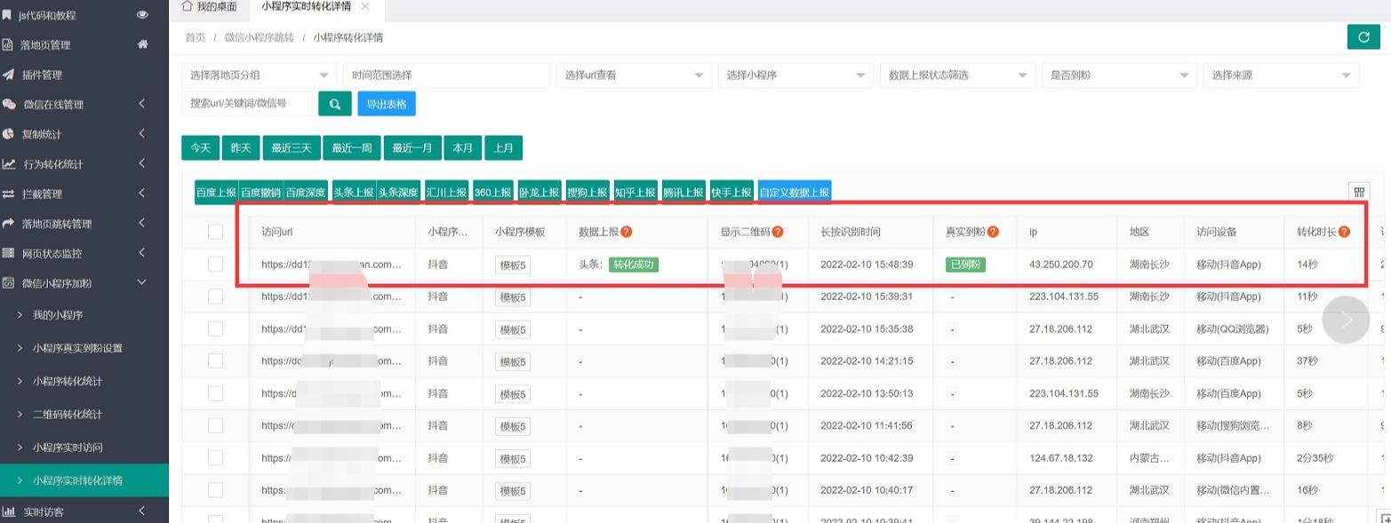This screenshot has width=1391, height=523.
Task: Switch to the 我的桌面 tab
Action: pos(209,7)
